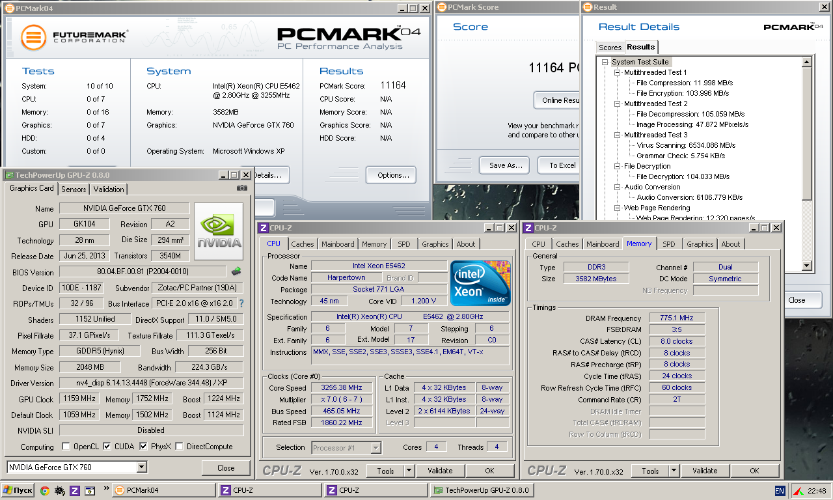Click Save As... in PCMark Score window
This screenshot has width=833, height=500.
504,165
